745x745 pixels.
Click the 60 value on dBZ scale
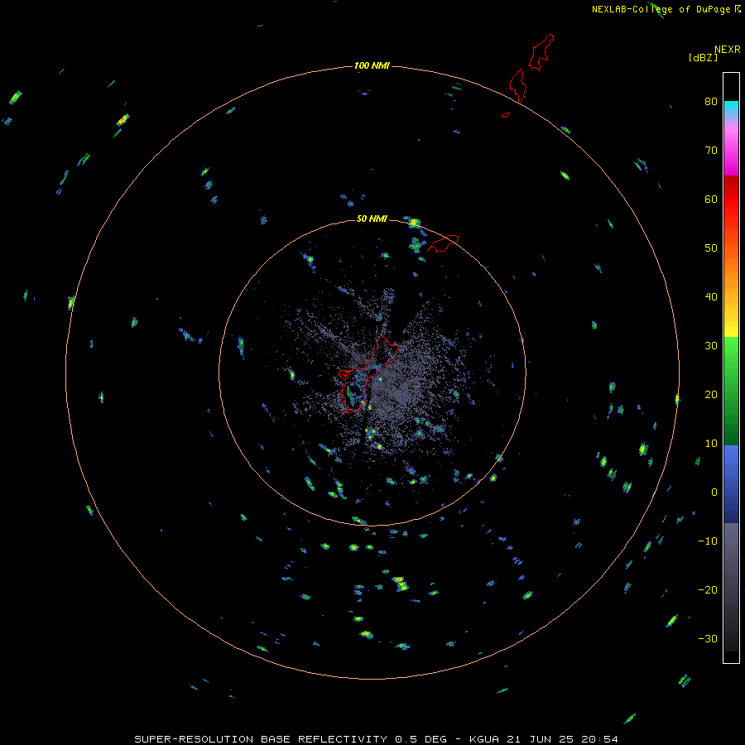(711, 199)
